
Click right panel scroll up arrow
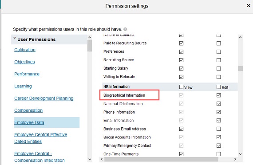(x=240, y=37)
